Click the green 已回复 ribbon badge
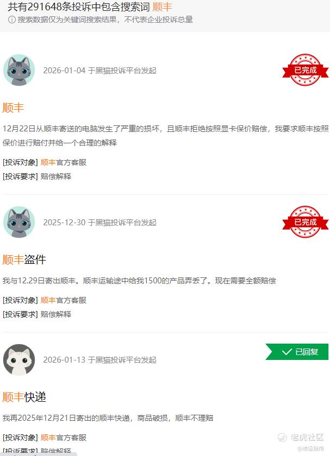 [297, 352]
